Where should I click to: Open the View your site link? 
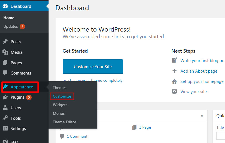tap(194, 92)
